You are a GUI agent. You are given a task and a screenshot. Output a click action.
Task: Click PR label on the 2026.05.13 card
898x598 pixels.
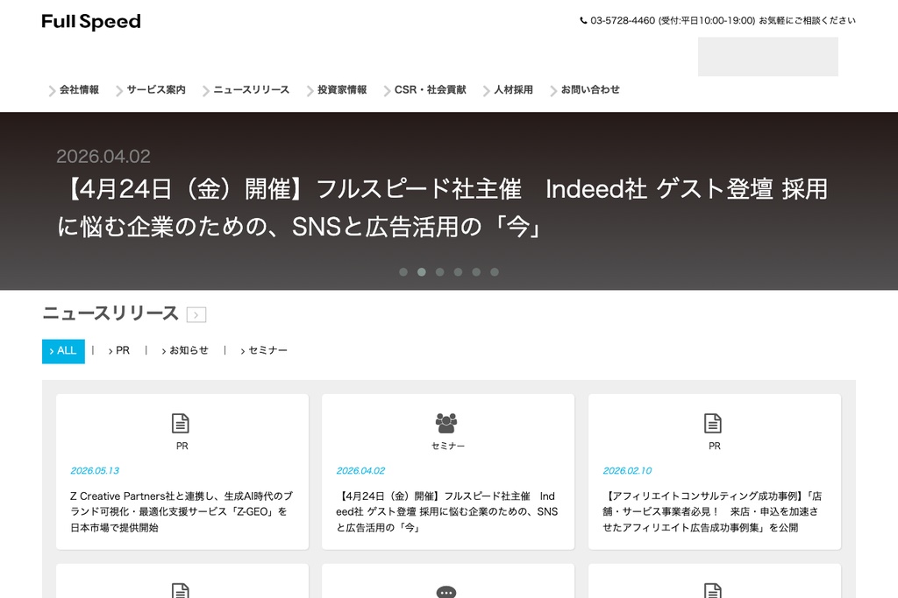182,446
